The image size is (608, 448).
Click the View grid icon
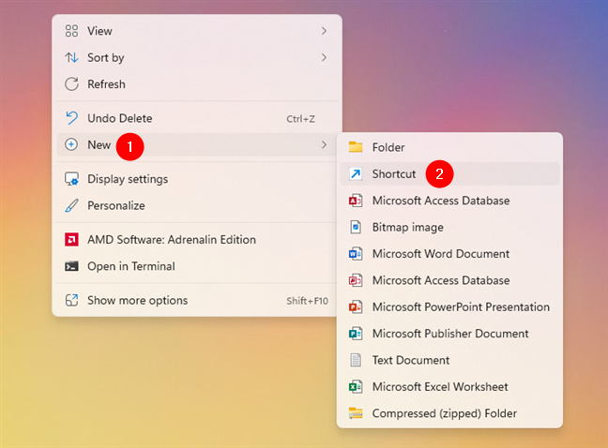click(x=71, y=31)
